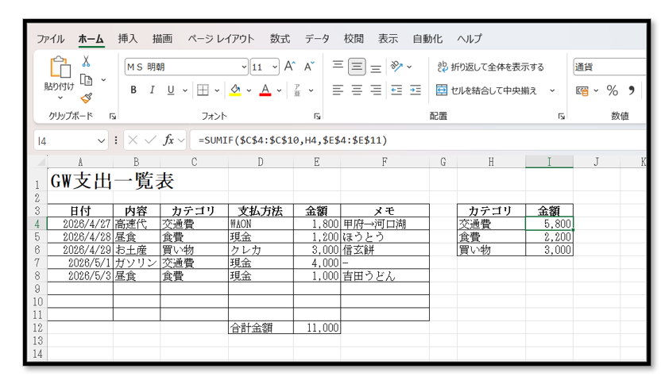The height and width of the screenshot is (380, 661).
Task: Align text left
Action: [x=338, y=90]
